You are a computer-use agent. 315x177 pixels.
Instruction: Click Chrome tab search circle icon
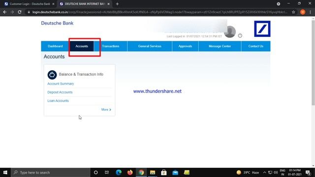click(279, 4)
